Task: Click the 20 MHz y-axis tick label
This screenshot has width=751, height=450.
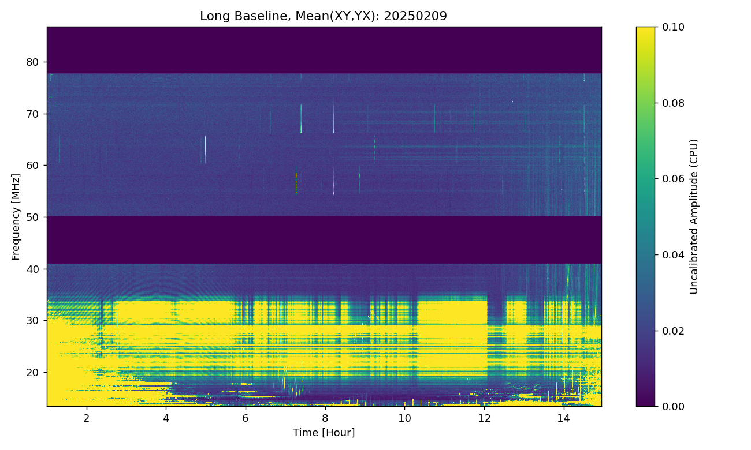Action: coord(32,372)
